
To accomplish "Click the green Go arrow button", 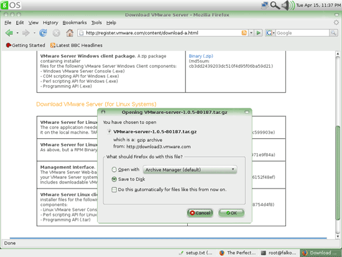I will (x=259, y=33).
